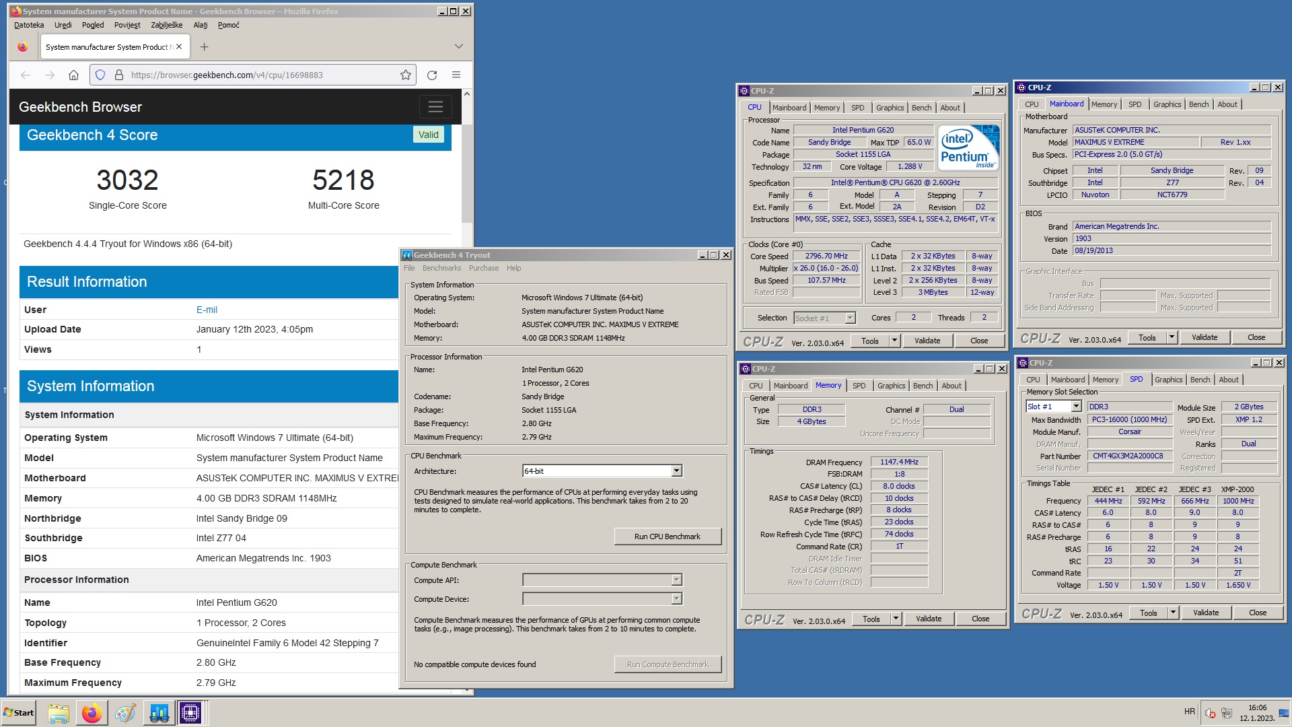Expand the Compute Device dropdown
The image size is (1292, 727).
click(x=677, y=599)
